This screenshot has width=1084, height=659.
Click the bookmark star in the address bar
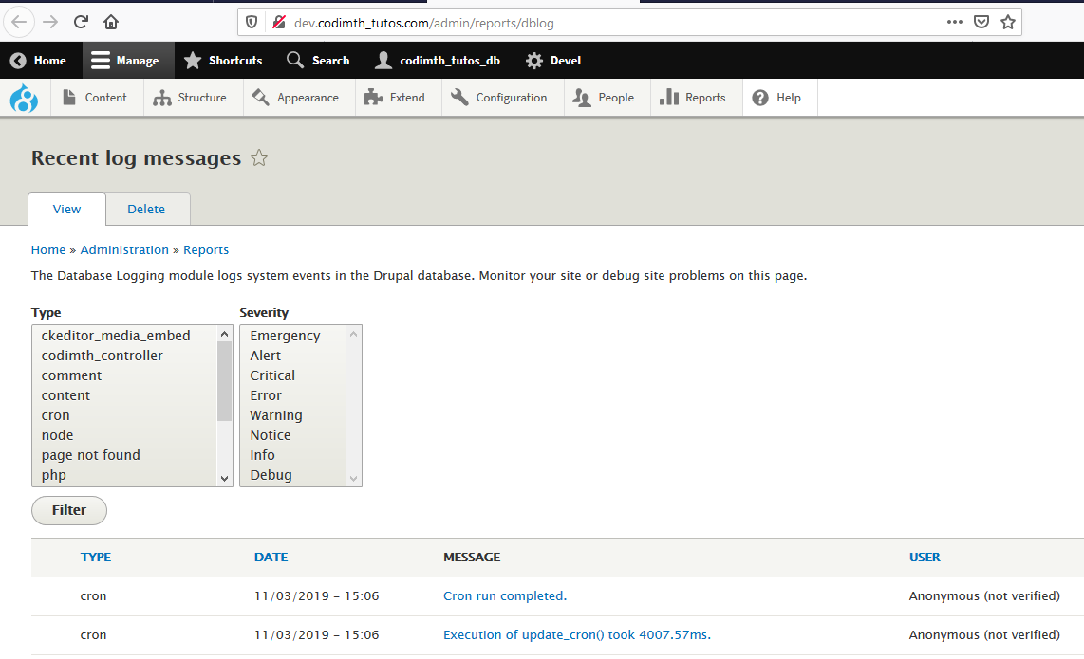1007,22
